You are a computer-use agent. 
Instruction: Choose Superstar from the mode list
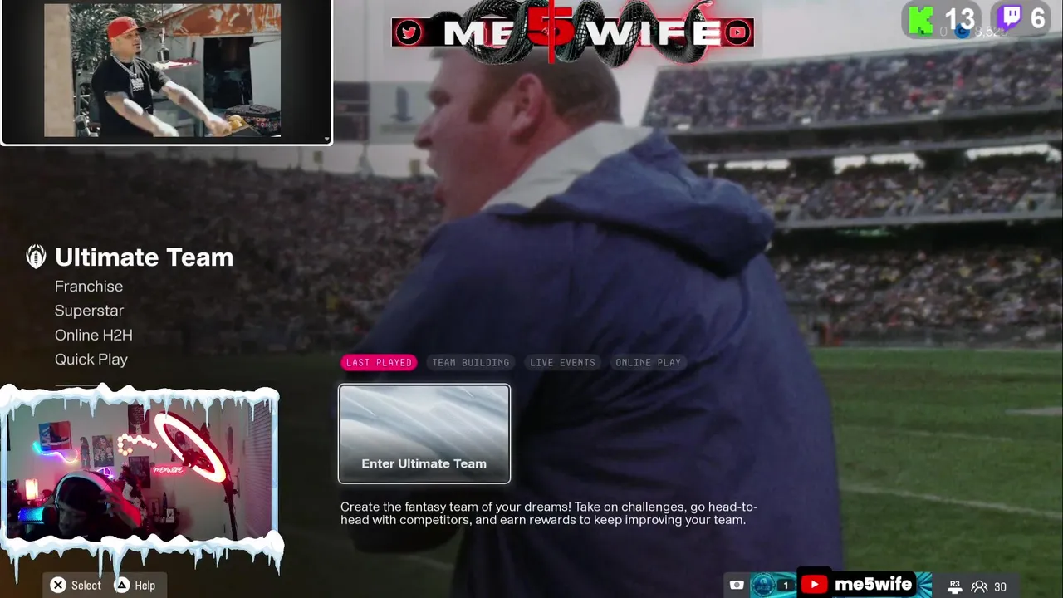(x=89, y=311)
